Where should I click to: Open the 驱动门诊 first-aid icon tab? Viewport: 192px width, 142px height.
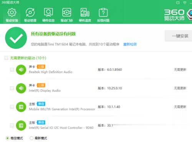(x=67, y=15)
